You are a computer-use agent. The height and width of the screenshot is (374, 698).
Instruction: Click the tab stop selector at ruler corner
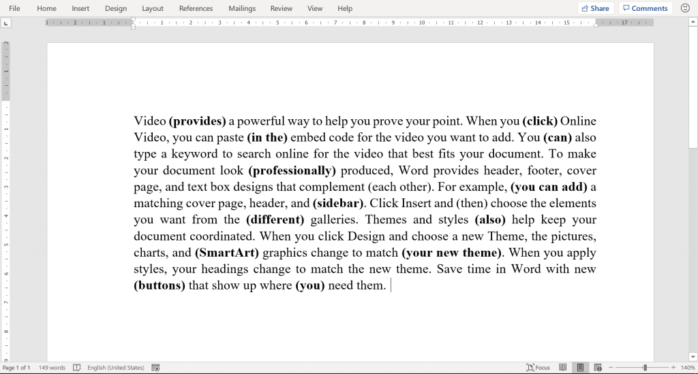point(6,22)
